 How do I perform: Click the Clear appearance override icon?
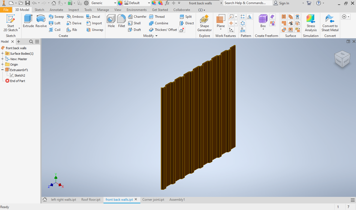click(x=161, y=3)
